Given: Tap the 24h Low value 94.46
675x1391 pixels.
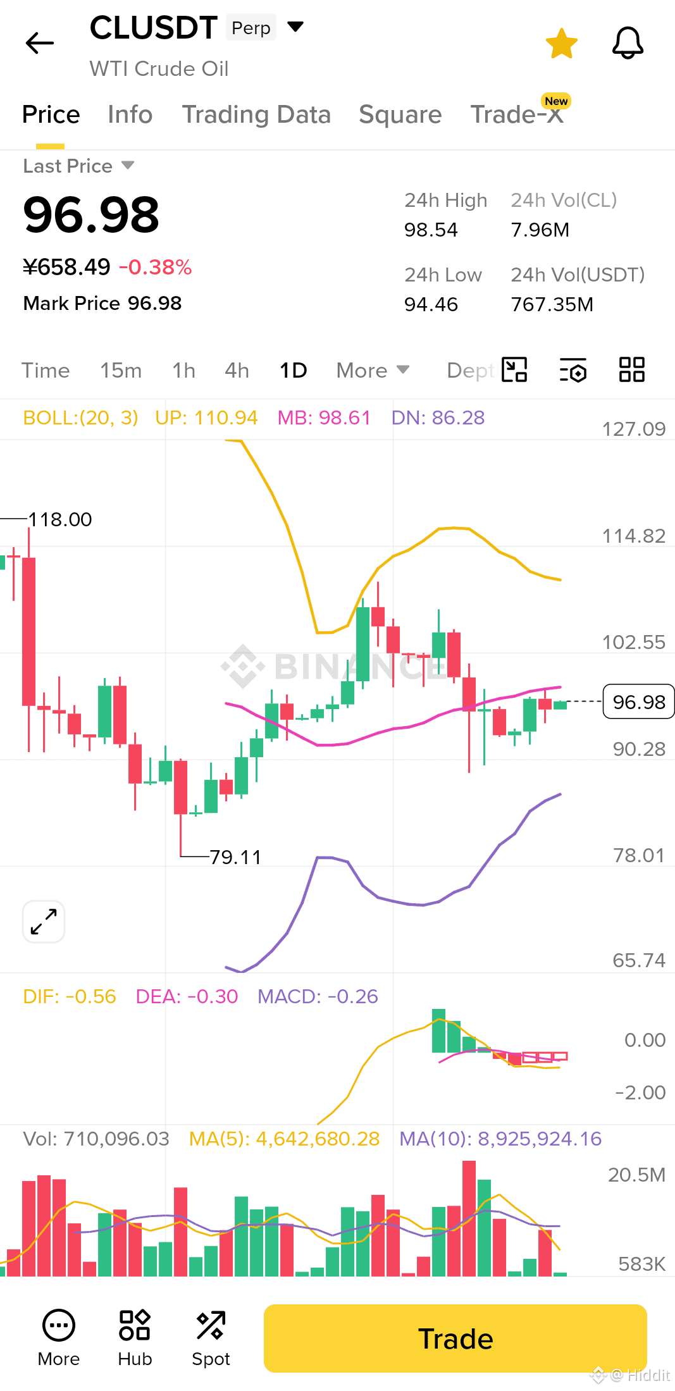Looking at the screenshot, I should (x=431, y=304).
